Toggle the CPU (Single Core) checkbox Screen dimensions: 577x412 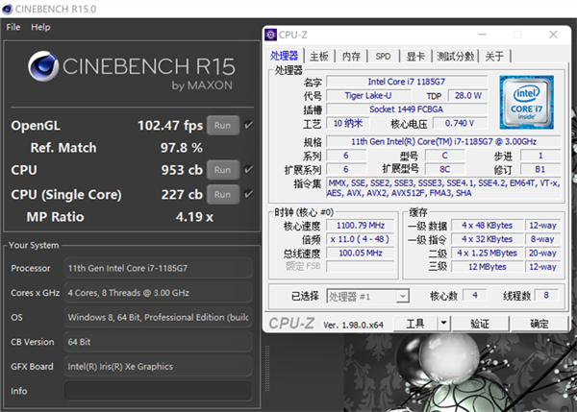pyautogui.click(x=248, y=193)
